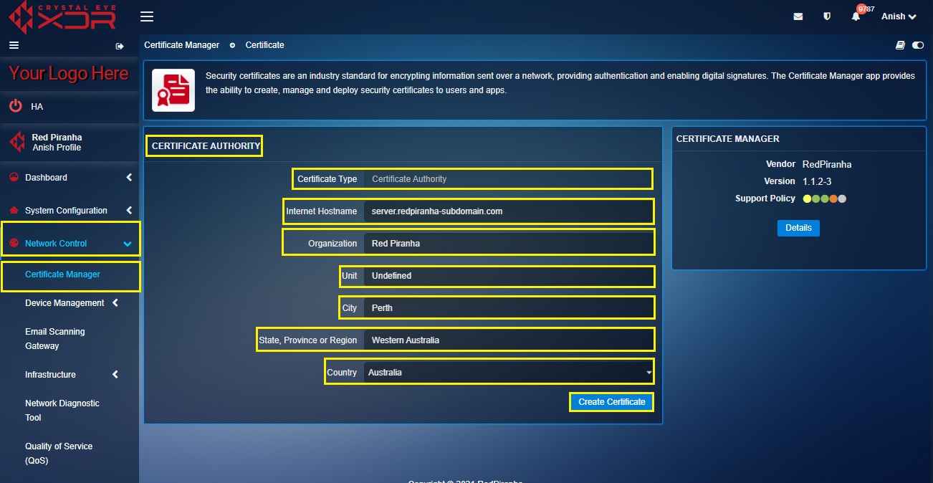Open the Country dropdown
933x483 pixels.
(x=508, y=373)
